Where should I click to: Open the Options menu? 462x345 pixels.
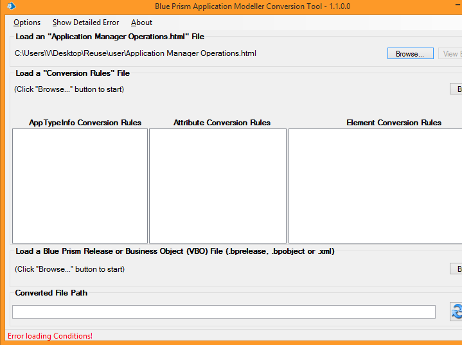[x=27, y=22]
